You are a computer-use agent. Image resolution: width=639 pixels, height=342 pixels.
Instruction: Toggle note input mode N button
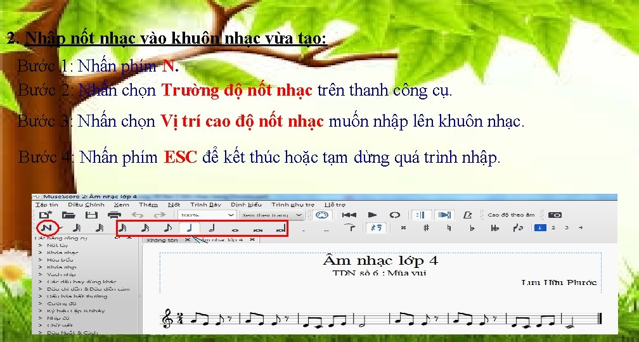click(x=48, y=227)
